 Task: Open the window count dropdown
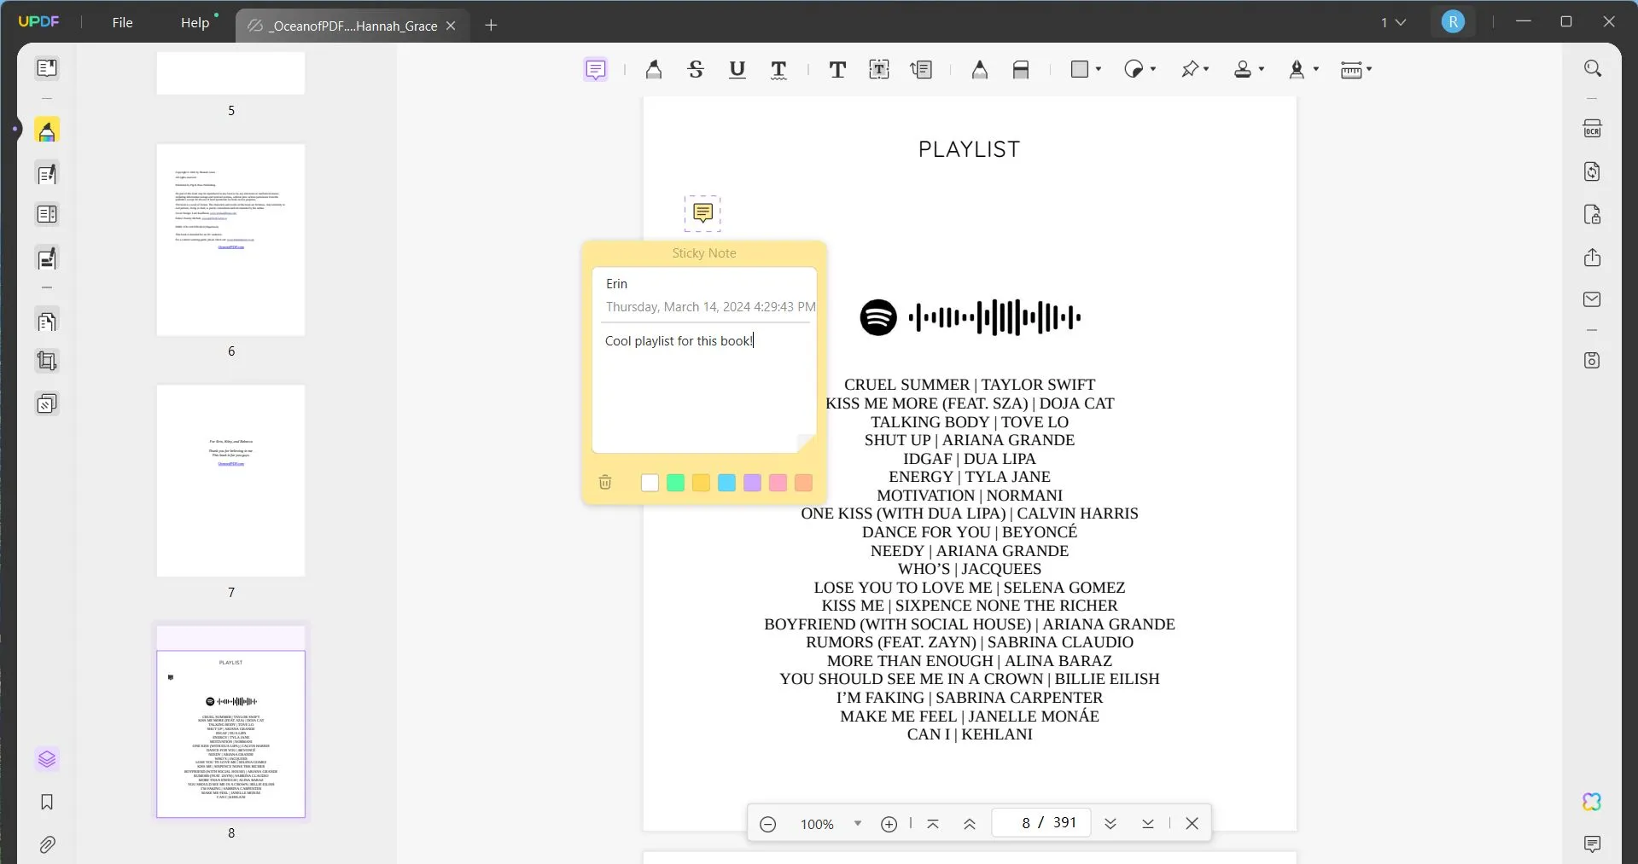click(1393, 22)
